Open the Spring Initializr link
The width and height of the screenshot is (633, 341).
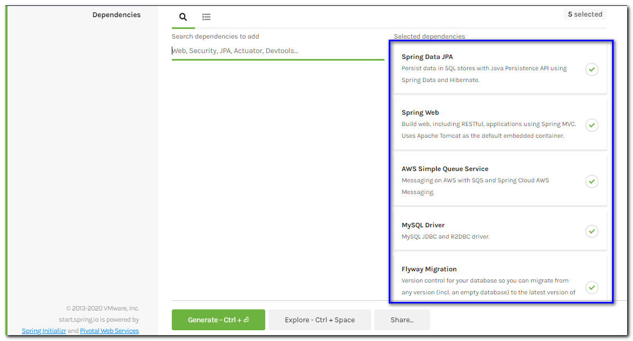(43, 331)
